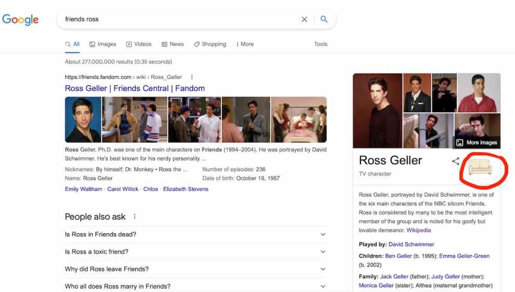The width and height of the screenshot is (515, 292).
Task: Click the knowledge panel image of Ross in red shirt
Action: tap(479, 92)
